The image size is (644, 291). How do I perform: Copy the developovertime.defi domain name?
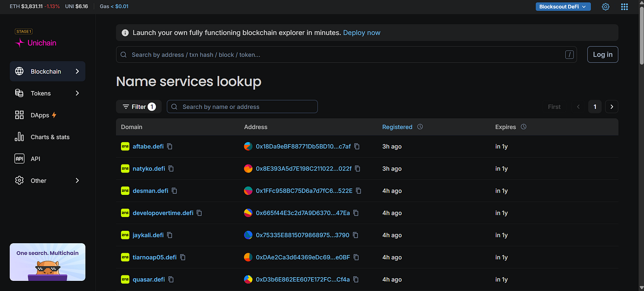[x=199, y=213]
